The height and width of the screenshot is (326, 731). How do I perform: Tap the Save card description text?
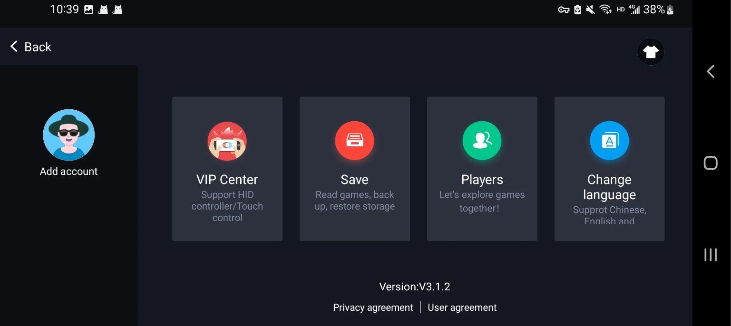355,201
